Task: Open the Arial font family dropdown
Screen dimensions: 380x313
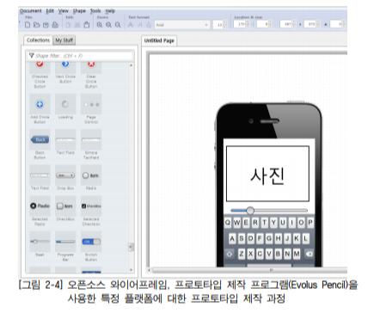Action: coord(182,25)
